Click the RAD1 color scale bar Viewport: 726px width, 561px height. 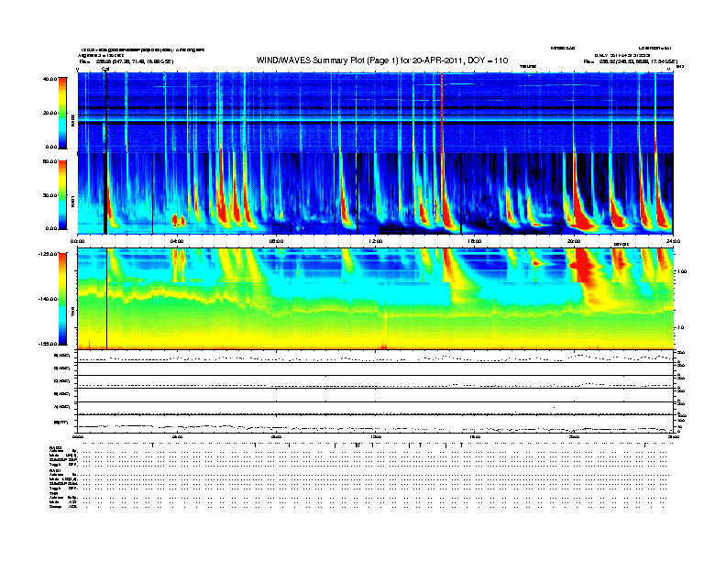coord(62,194)
